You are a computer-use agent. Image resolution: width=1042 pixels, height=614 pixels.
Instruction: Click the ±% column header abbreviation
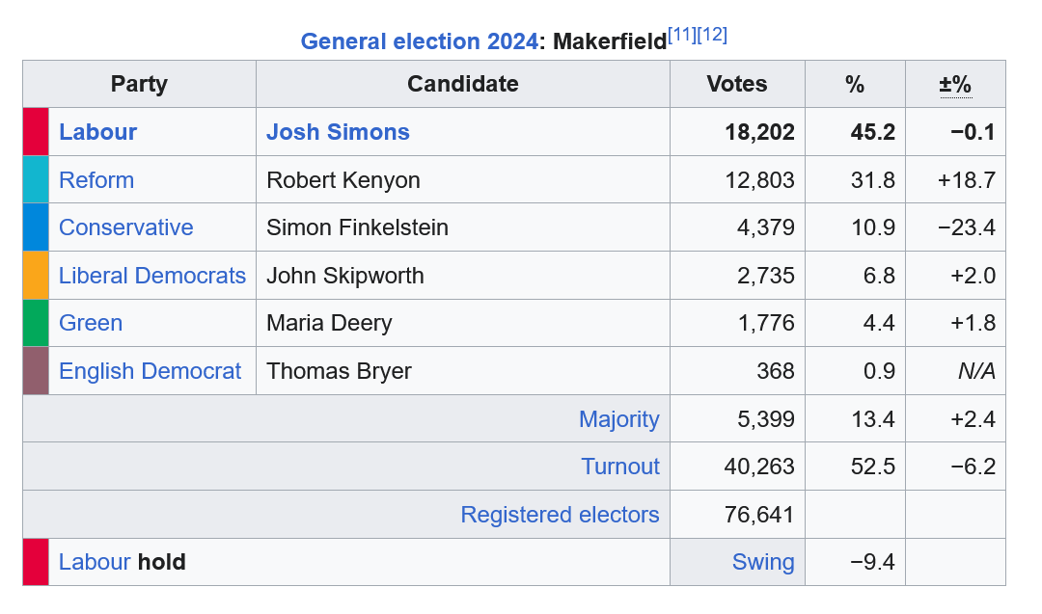[x=955, y=84]
